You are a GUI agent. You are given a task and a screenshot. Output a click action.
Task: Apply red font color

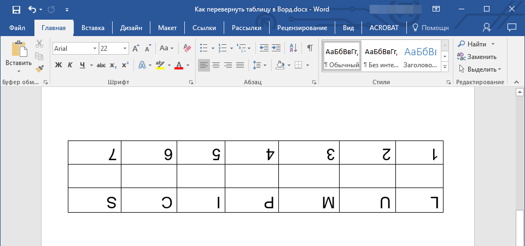pos(179,65)
